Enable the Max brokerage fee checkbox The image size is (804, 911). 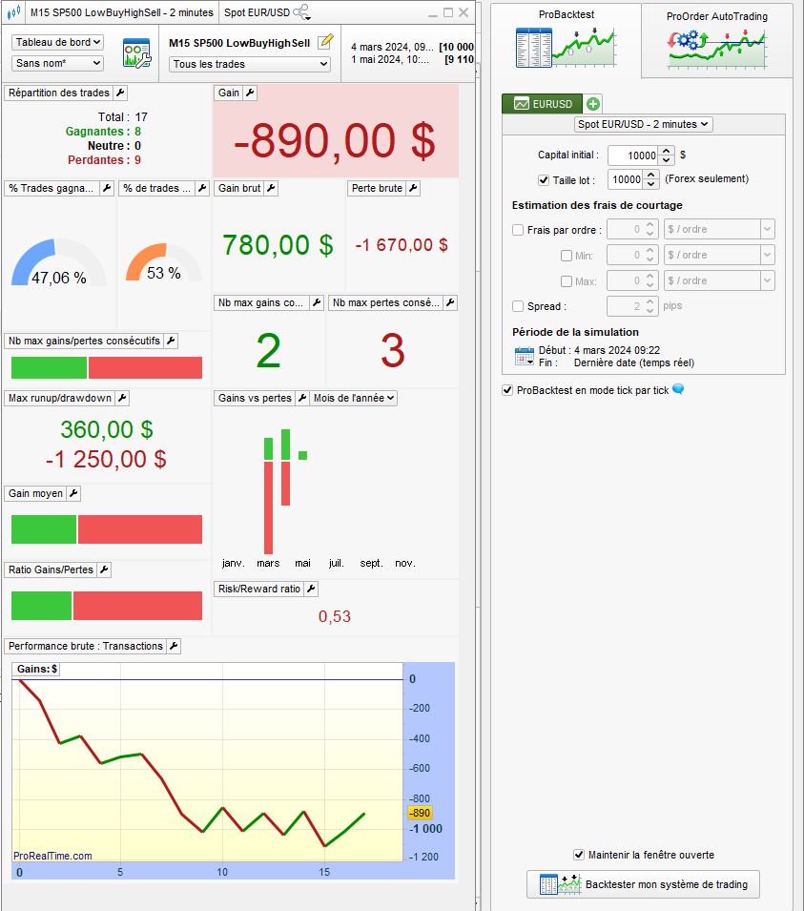coord(567,281)
